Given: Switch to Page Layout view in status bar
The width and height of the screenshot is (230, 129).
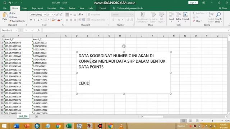Looking at the screenshot, I should 190,120.
